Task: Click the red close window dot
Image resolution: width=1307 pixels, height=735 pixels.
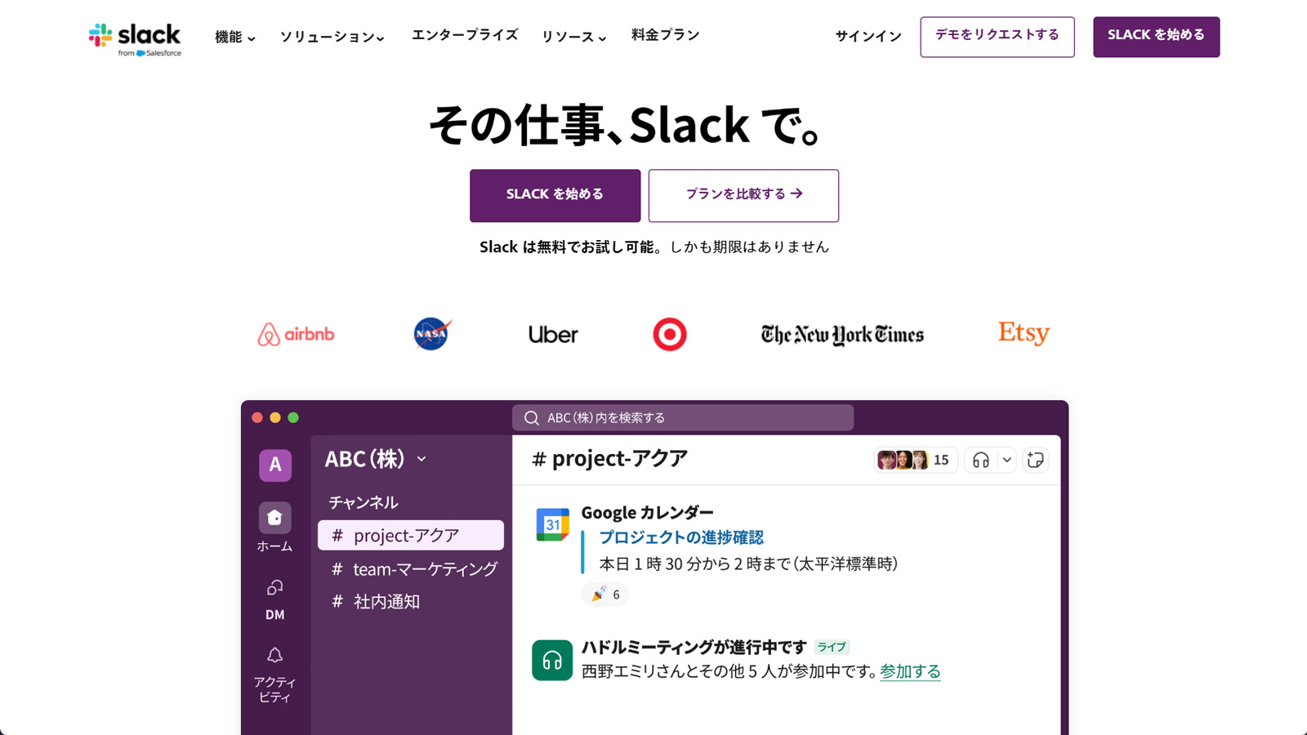Action: point(257,417)
